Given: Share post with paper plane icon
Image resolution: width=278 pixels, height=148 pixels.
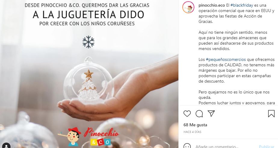Looking at the screenshot, I should coord(211,114).
